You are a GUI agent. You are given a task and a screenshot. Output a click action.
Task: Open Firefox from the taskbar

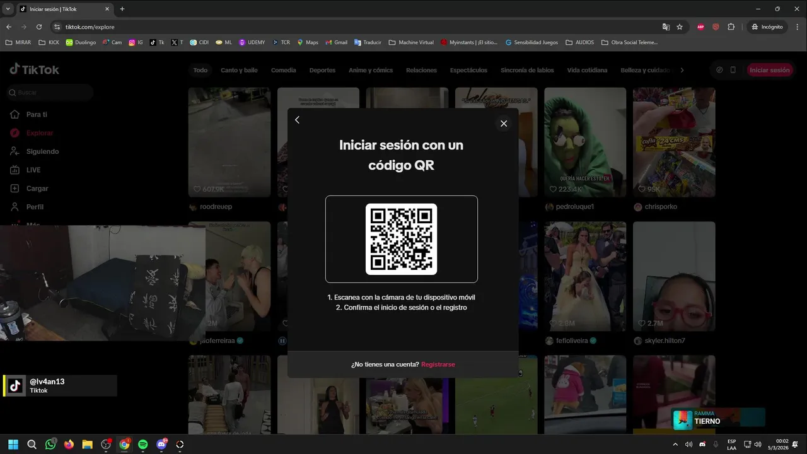[69, 445]
